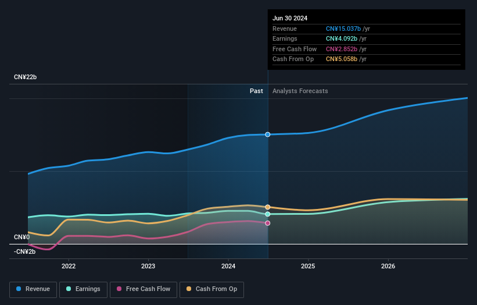Click the CN¥15.037b revenue value
Screen dimensions: 477x305
(343, 29)
